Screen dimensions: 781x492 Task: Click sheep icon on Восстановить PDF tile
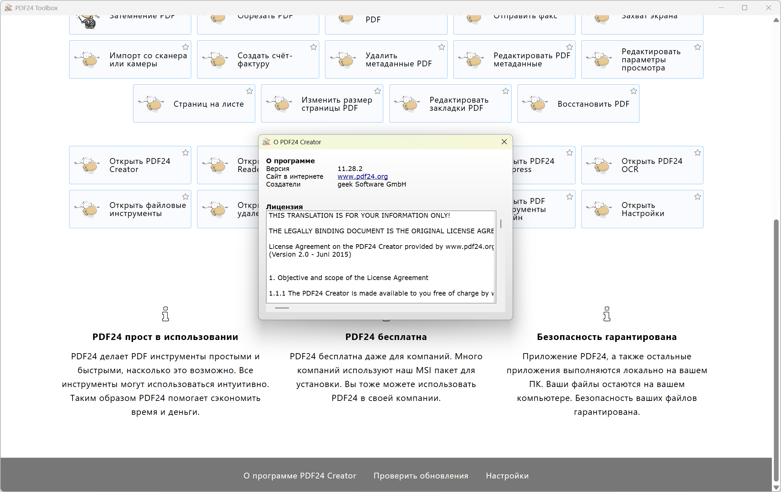(x=536, y=104)
